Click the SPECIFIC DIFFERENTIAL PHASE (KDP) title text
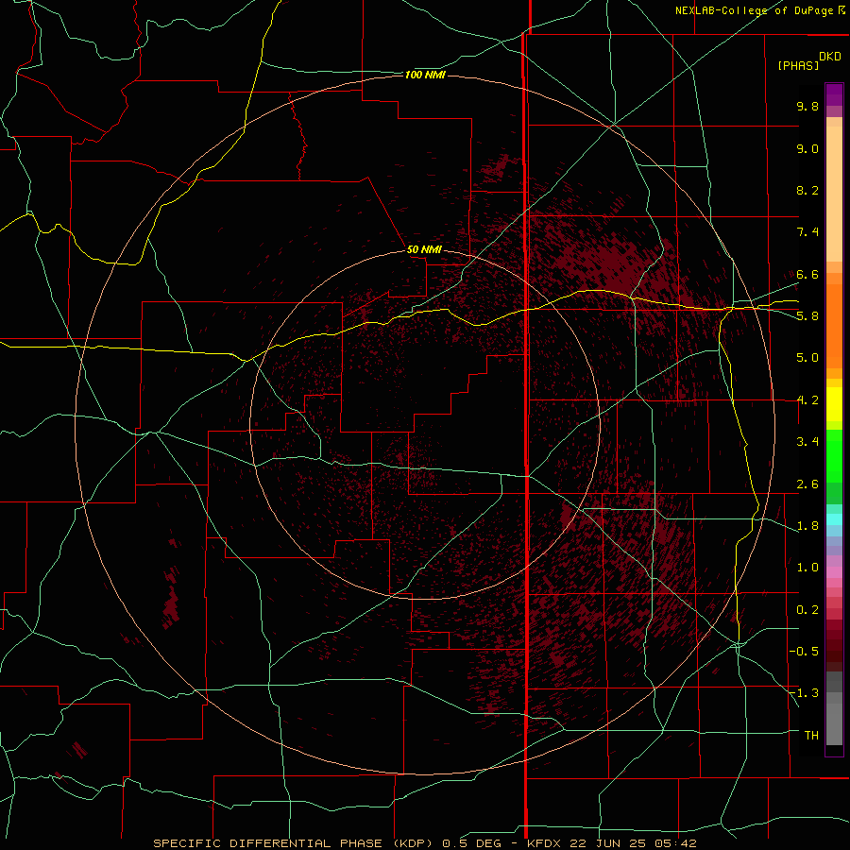 pos(293,843)
